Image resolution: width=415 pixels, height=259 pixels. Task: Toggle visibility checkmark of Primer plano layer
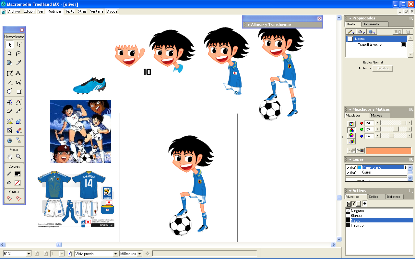coord(348,168)
